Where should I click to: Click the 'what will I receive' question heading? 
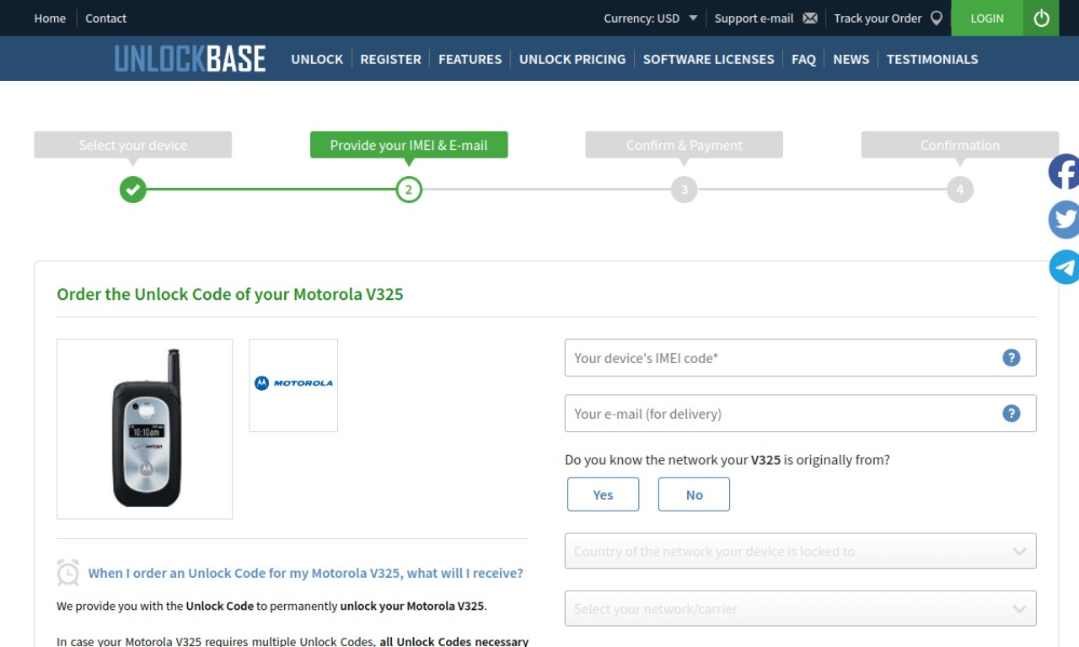pyautogui.click(x=305, y=573)
